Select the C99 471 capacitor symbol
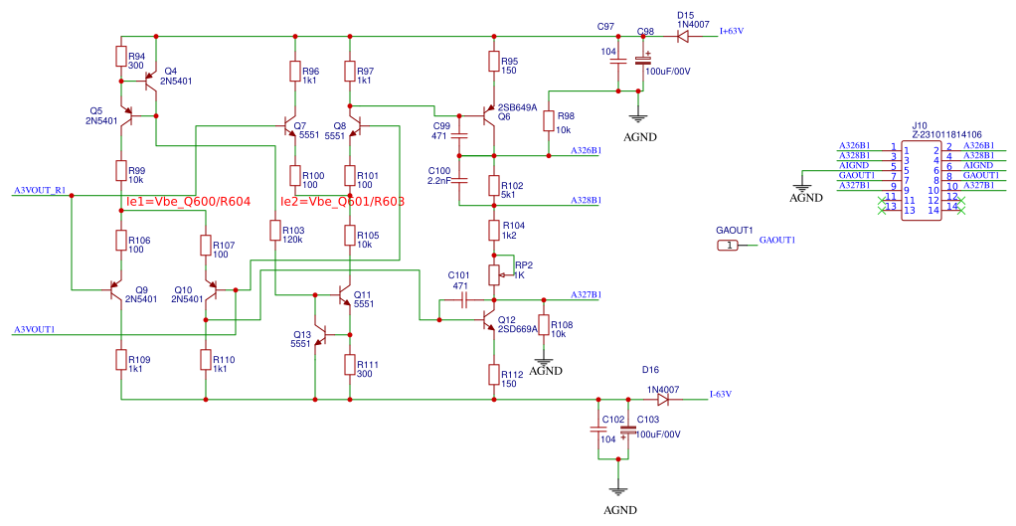Viewport: 1016px width, 526px height. click(459, 136)
